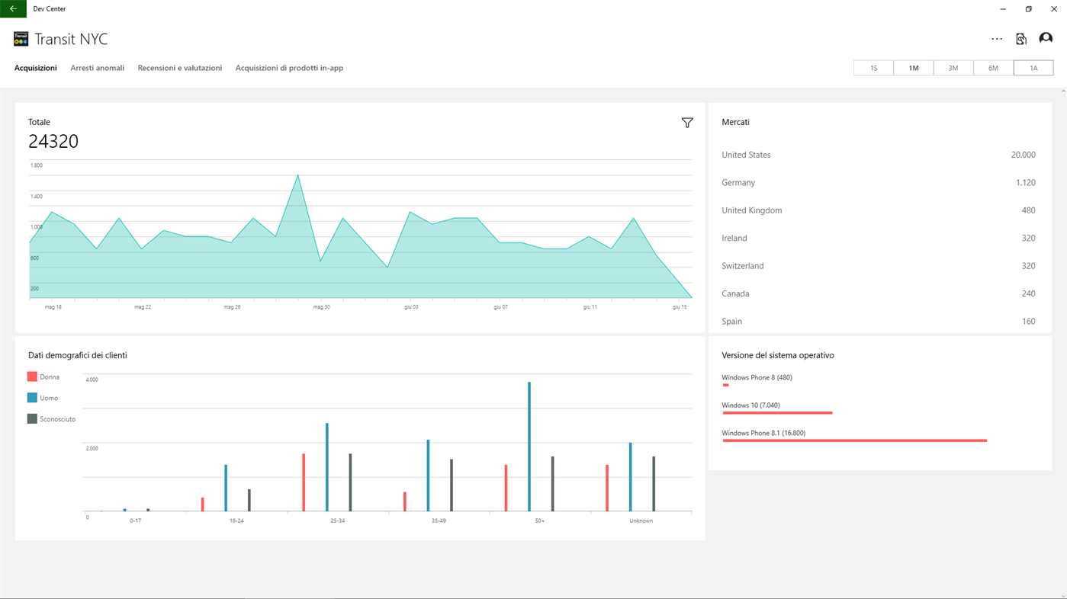1067x599 pixels.
Task: Select the 3M time range
Action: pyautogui.click(x=953, y=68)
